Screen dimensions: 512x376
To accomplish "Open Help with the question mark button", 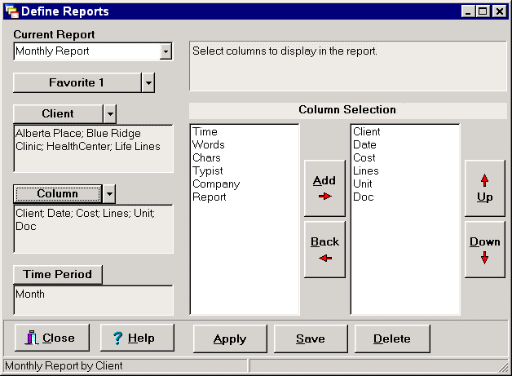I will click(136, 338).
